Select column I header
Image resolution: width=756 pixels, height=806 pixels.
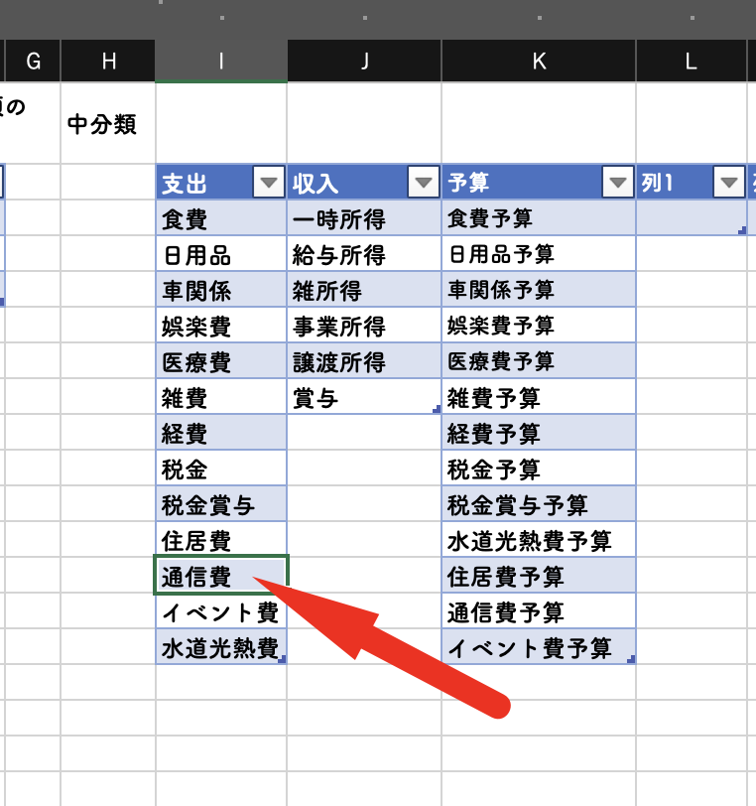point(220,62)
